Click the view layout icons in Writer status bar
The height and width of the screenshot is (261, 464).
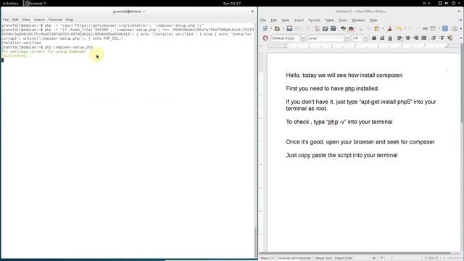pos(431,258)
